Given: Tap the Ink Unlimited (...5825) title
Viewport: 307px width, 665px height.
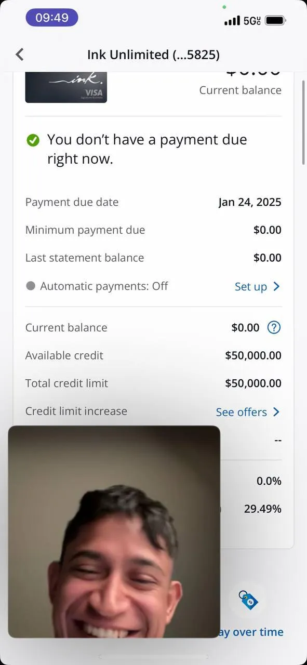Looking at the screenshot, I should coord(153,54).
